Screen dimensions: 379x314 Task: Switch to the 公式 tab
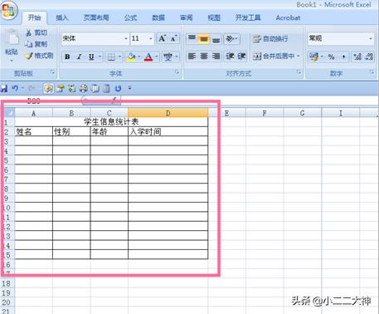tap(130, 17)
